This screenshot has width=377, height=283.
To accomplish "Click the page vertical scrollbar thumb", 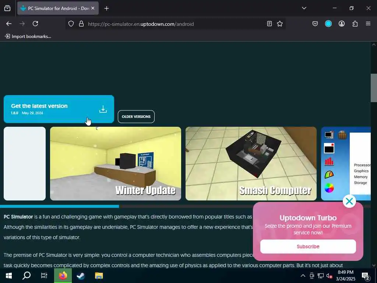I will (x=374, y=88).
